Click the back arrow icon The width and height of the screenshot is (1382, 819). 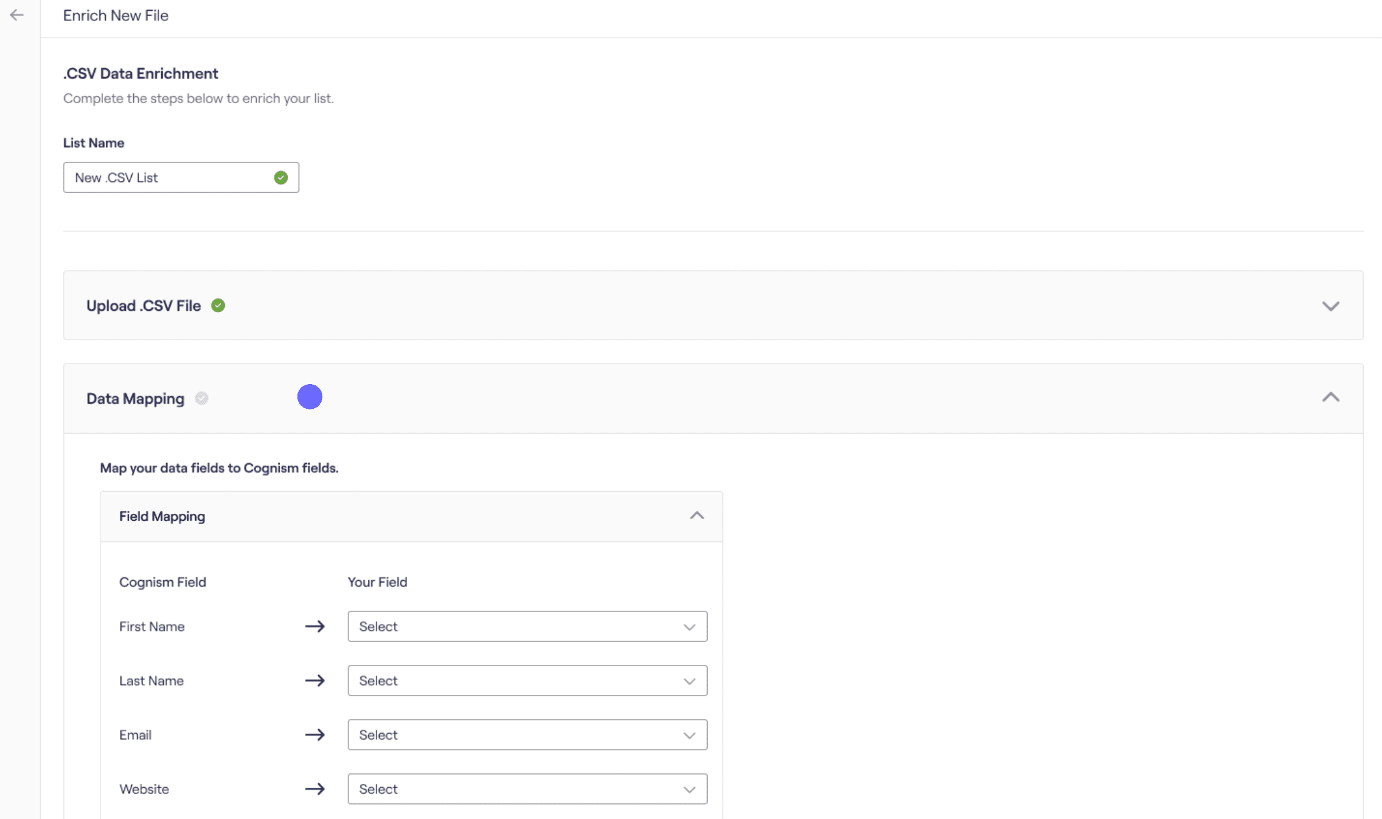[x=17, y=15]
